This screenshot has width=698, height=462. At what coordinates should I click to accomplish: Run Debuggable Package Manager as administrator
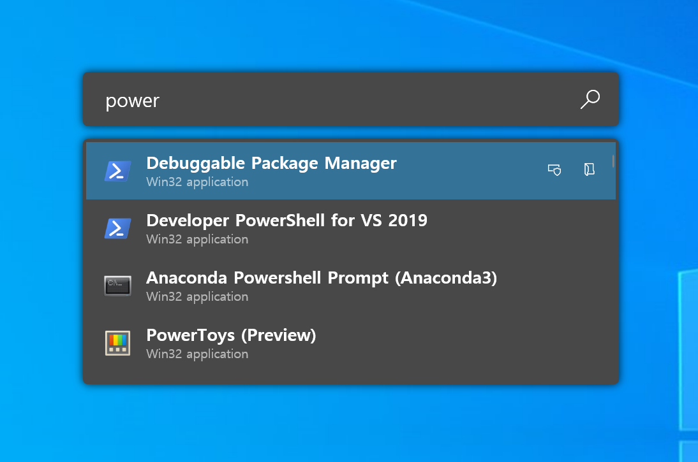pyautogui.click(x=554, y=170)
